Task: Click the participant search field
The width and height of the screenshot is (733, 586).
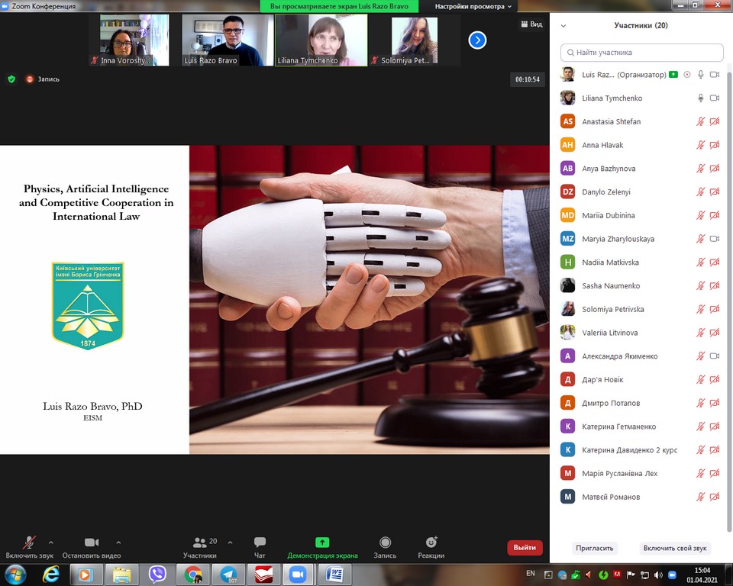Action: (641, 53)
